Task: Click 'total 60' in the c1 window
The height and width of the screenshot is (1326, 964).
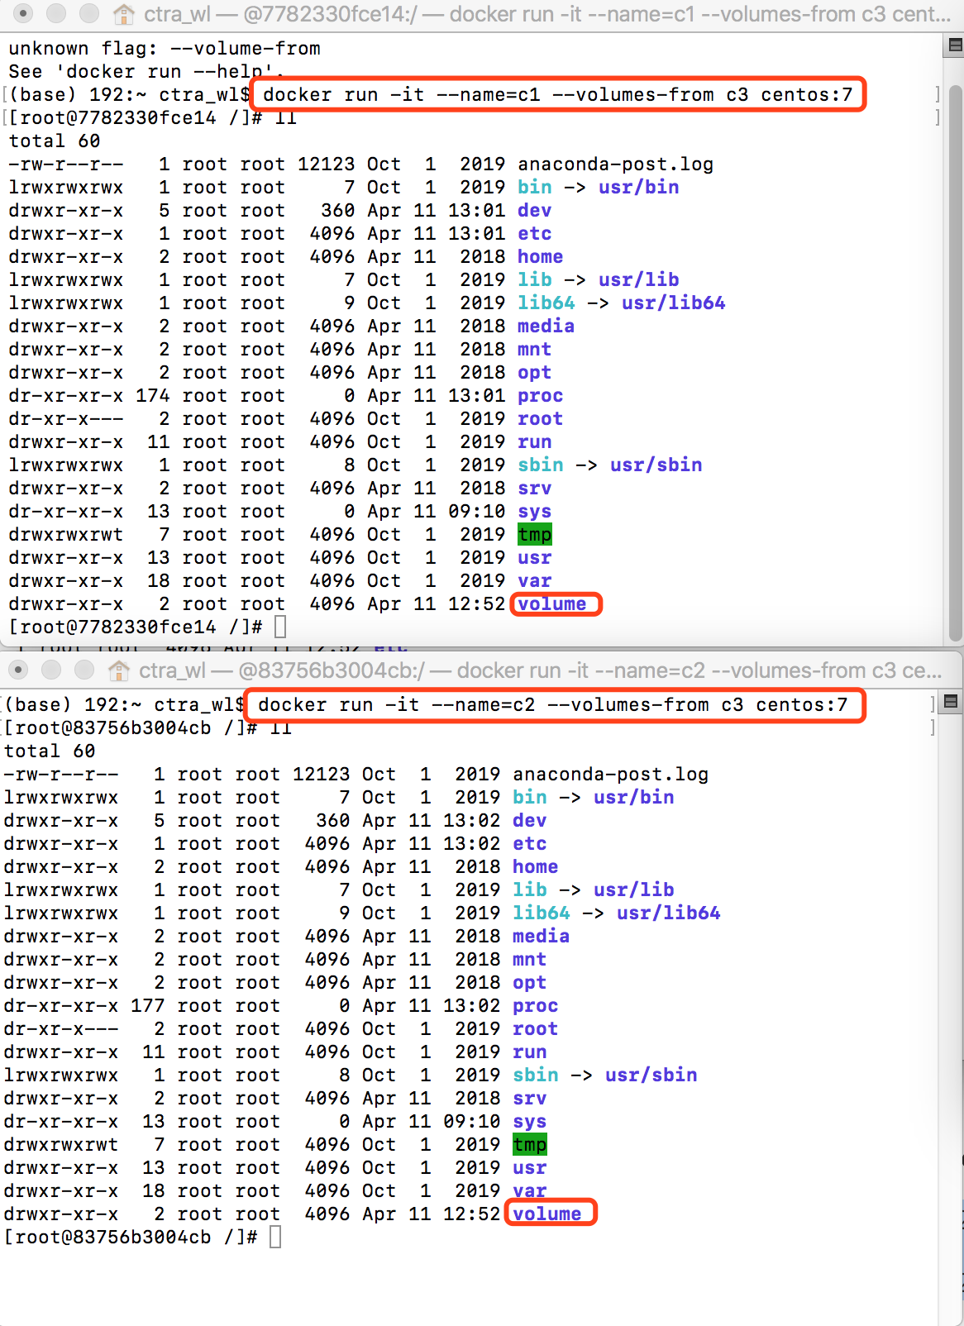Action: 54,141
